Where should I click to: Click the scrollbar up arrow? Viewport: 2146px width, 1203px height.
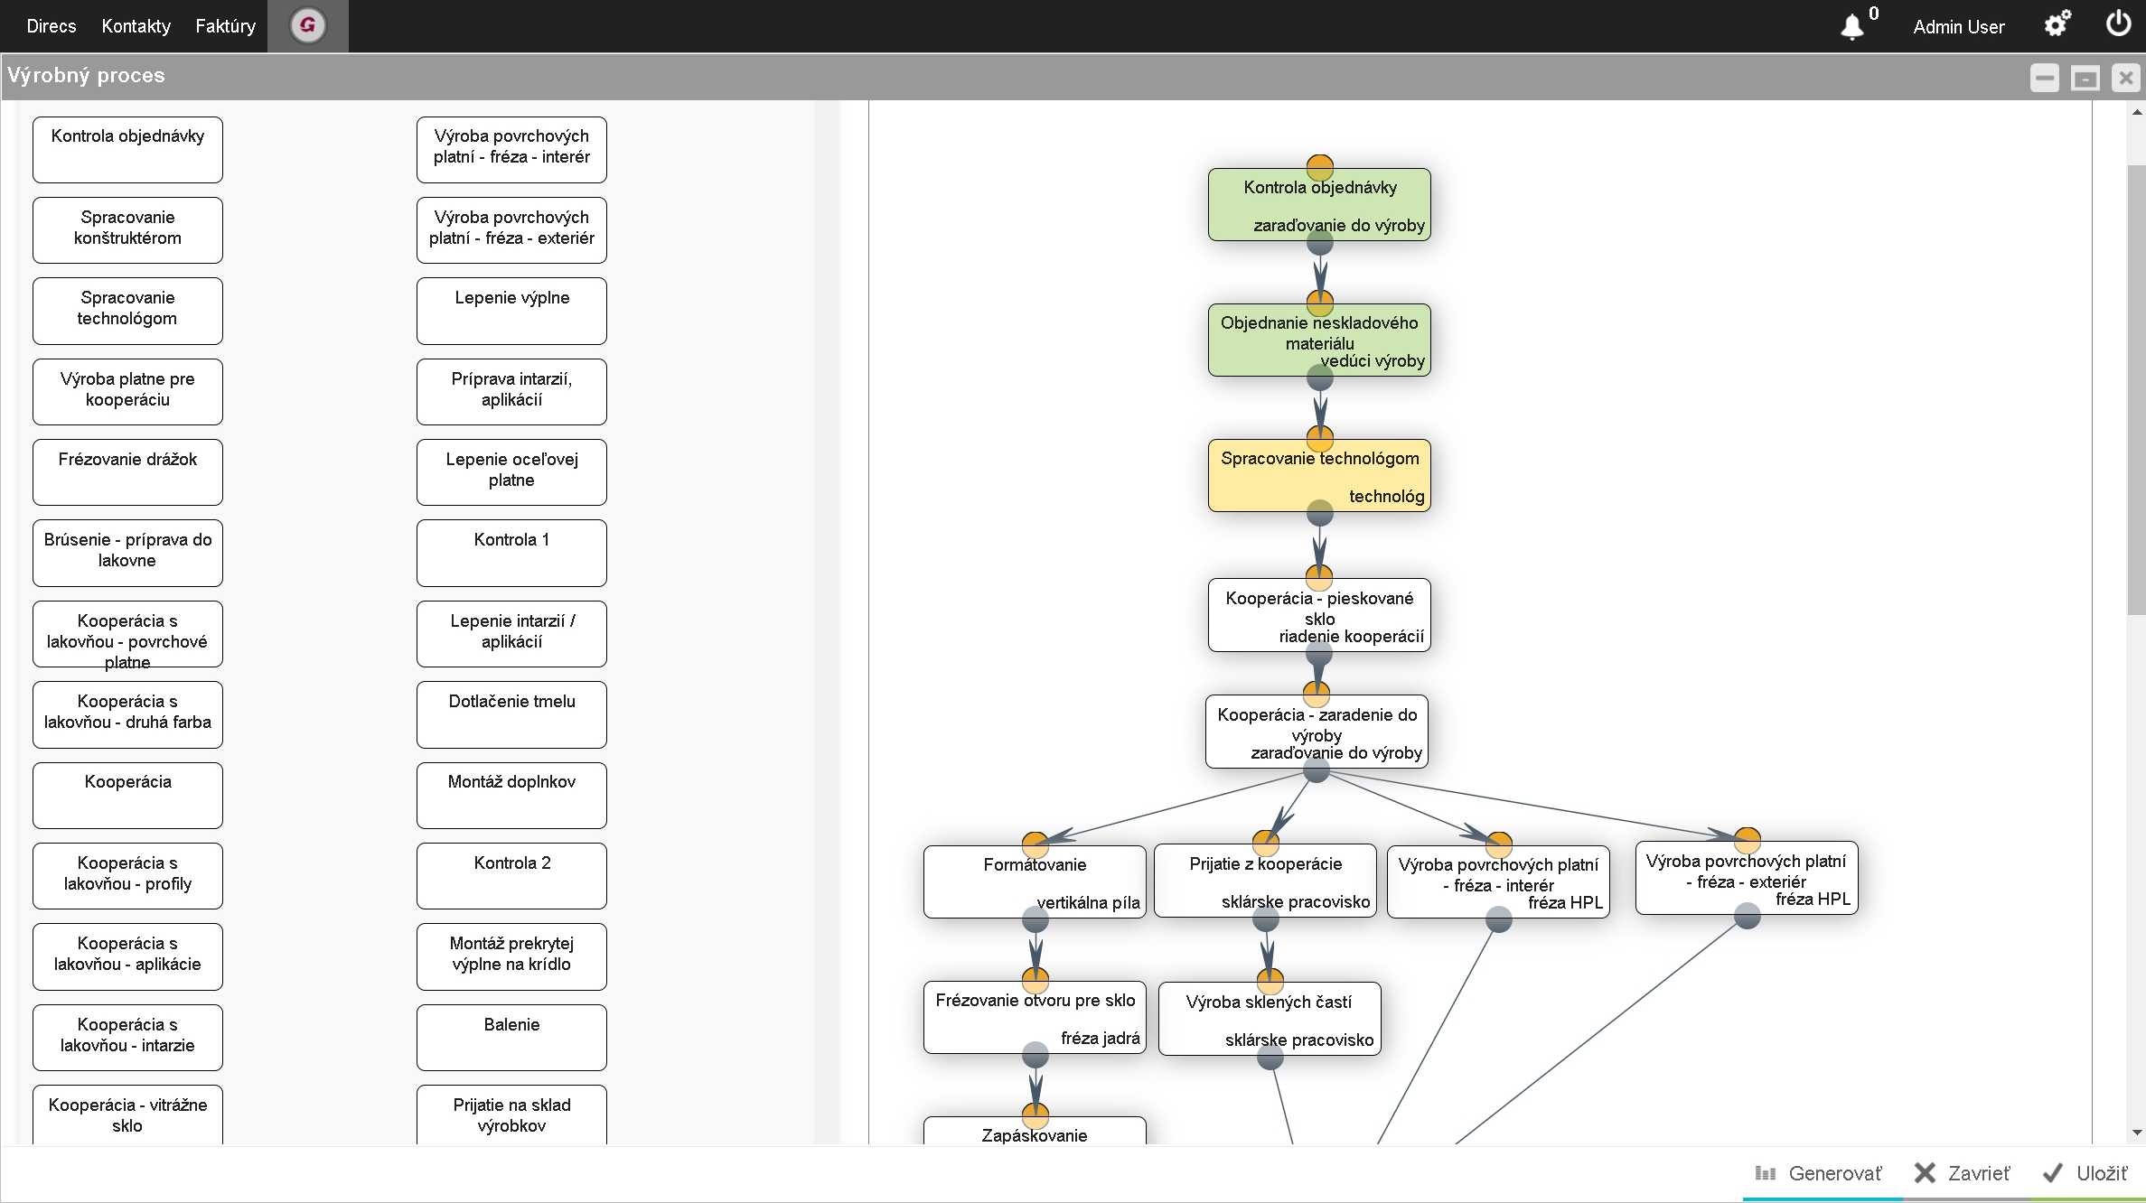pos(2136,113)
